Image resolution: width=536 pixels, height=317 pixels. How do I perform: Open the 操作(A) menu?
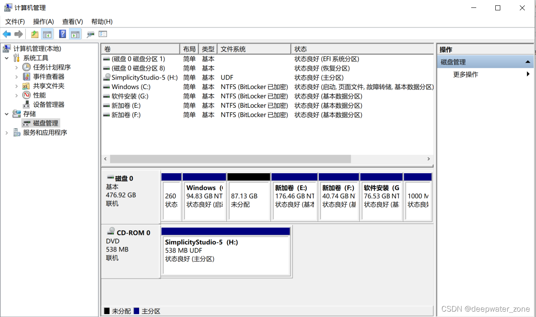[x=44, y=22]
